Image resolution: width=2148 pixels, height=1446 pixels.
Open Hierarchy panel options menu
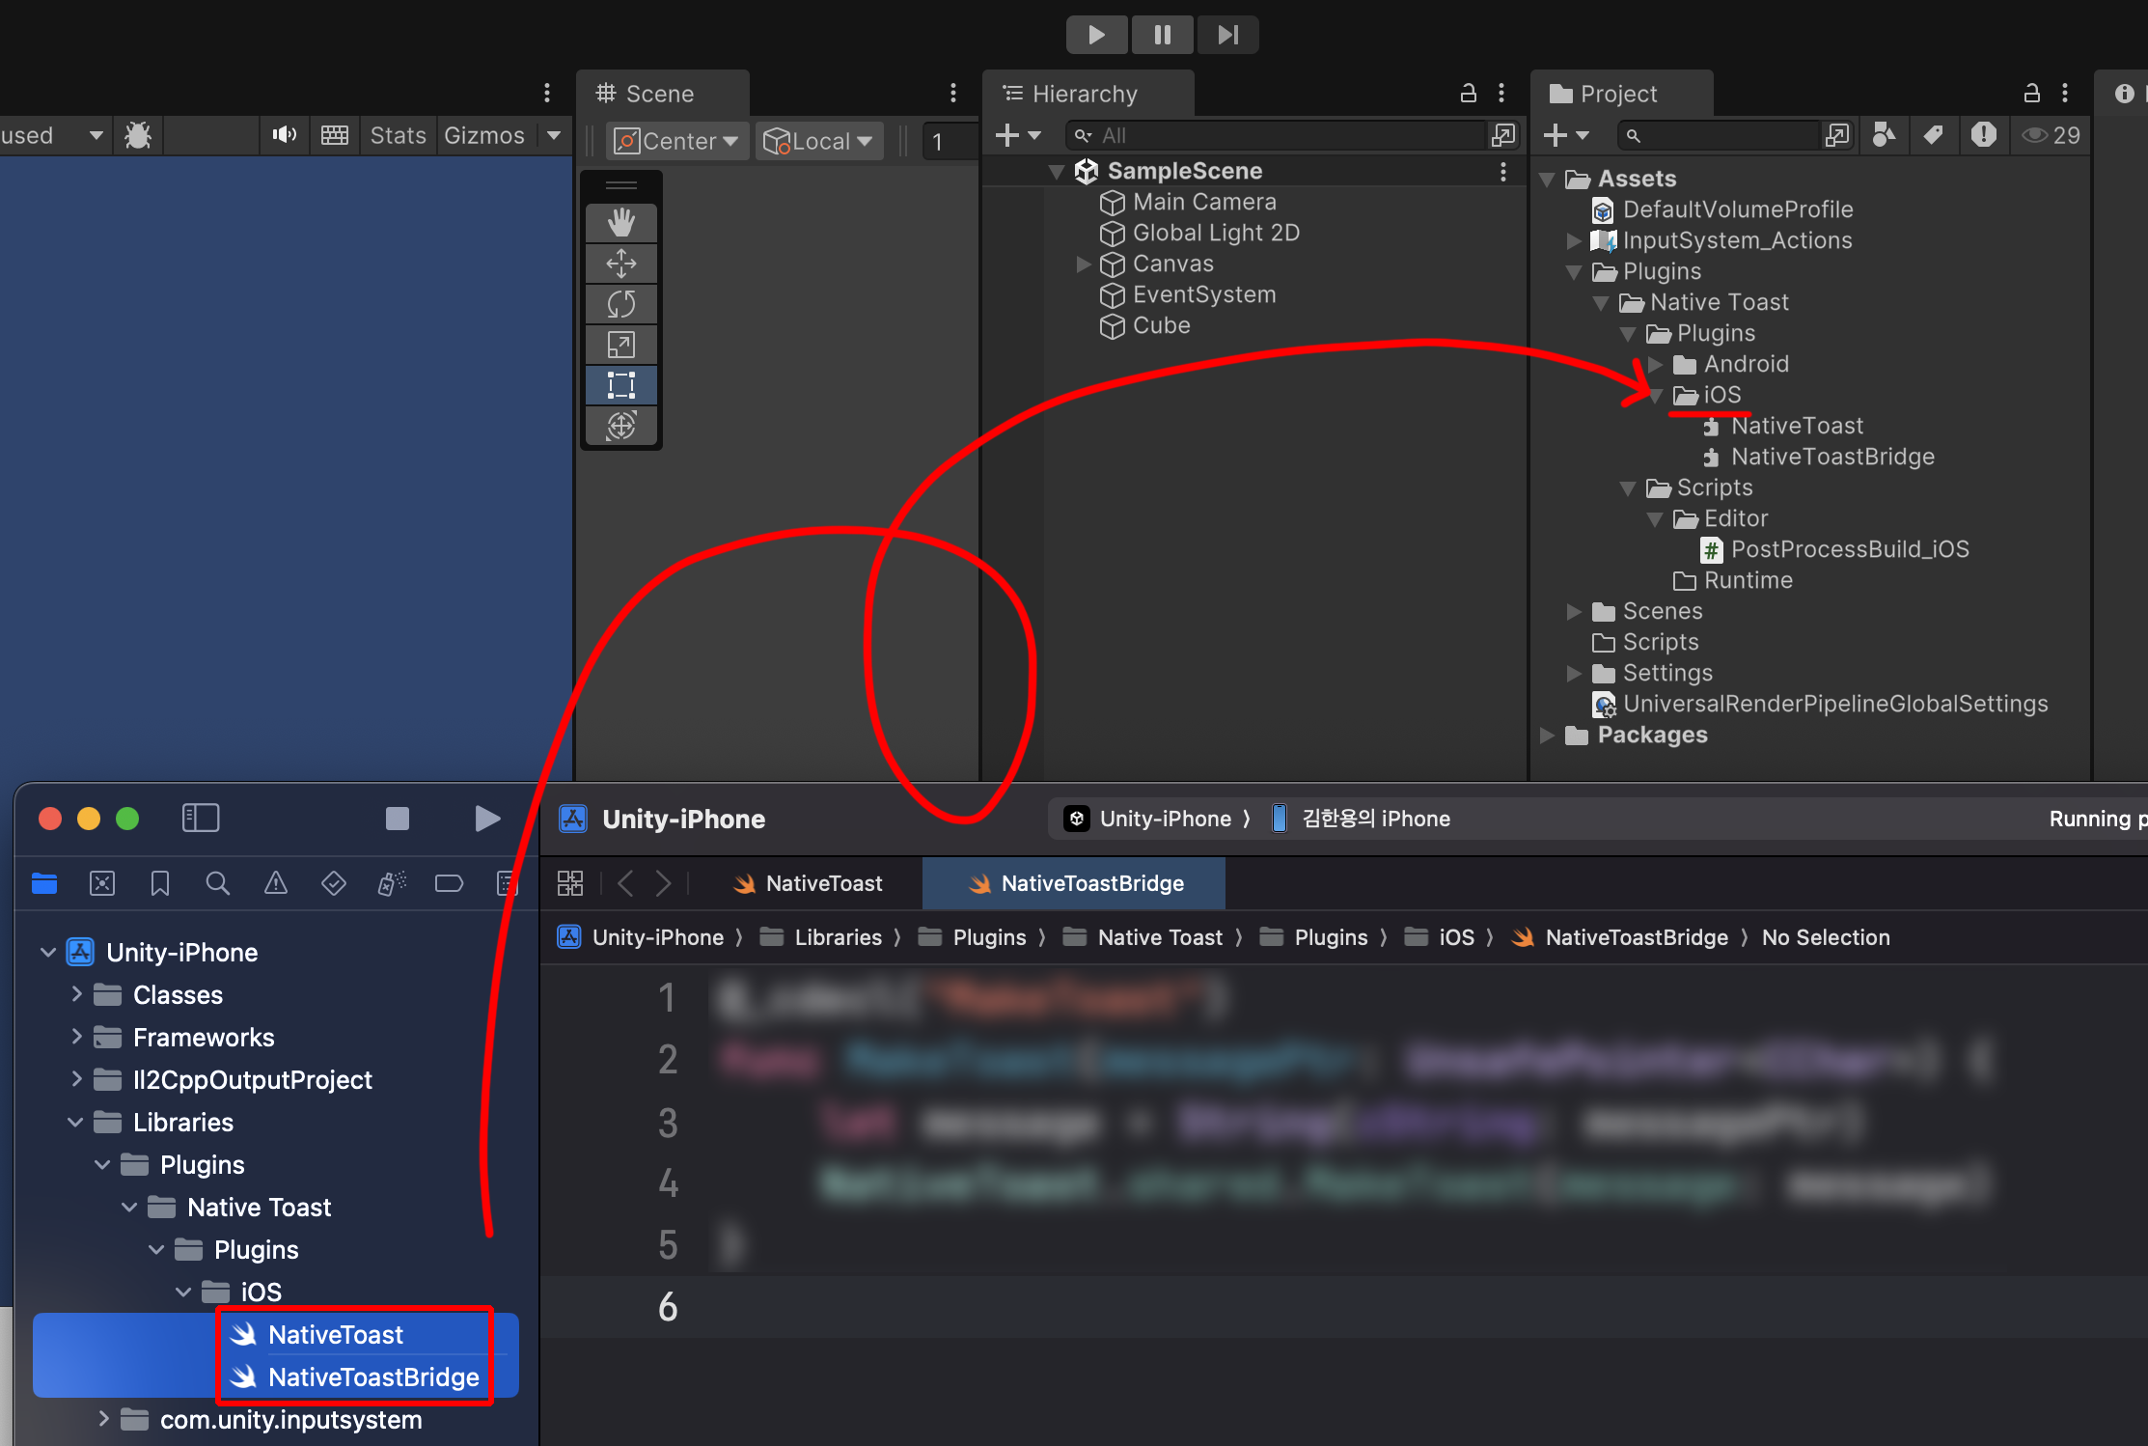point(1501,93)
